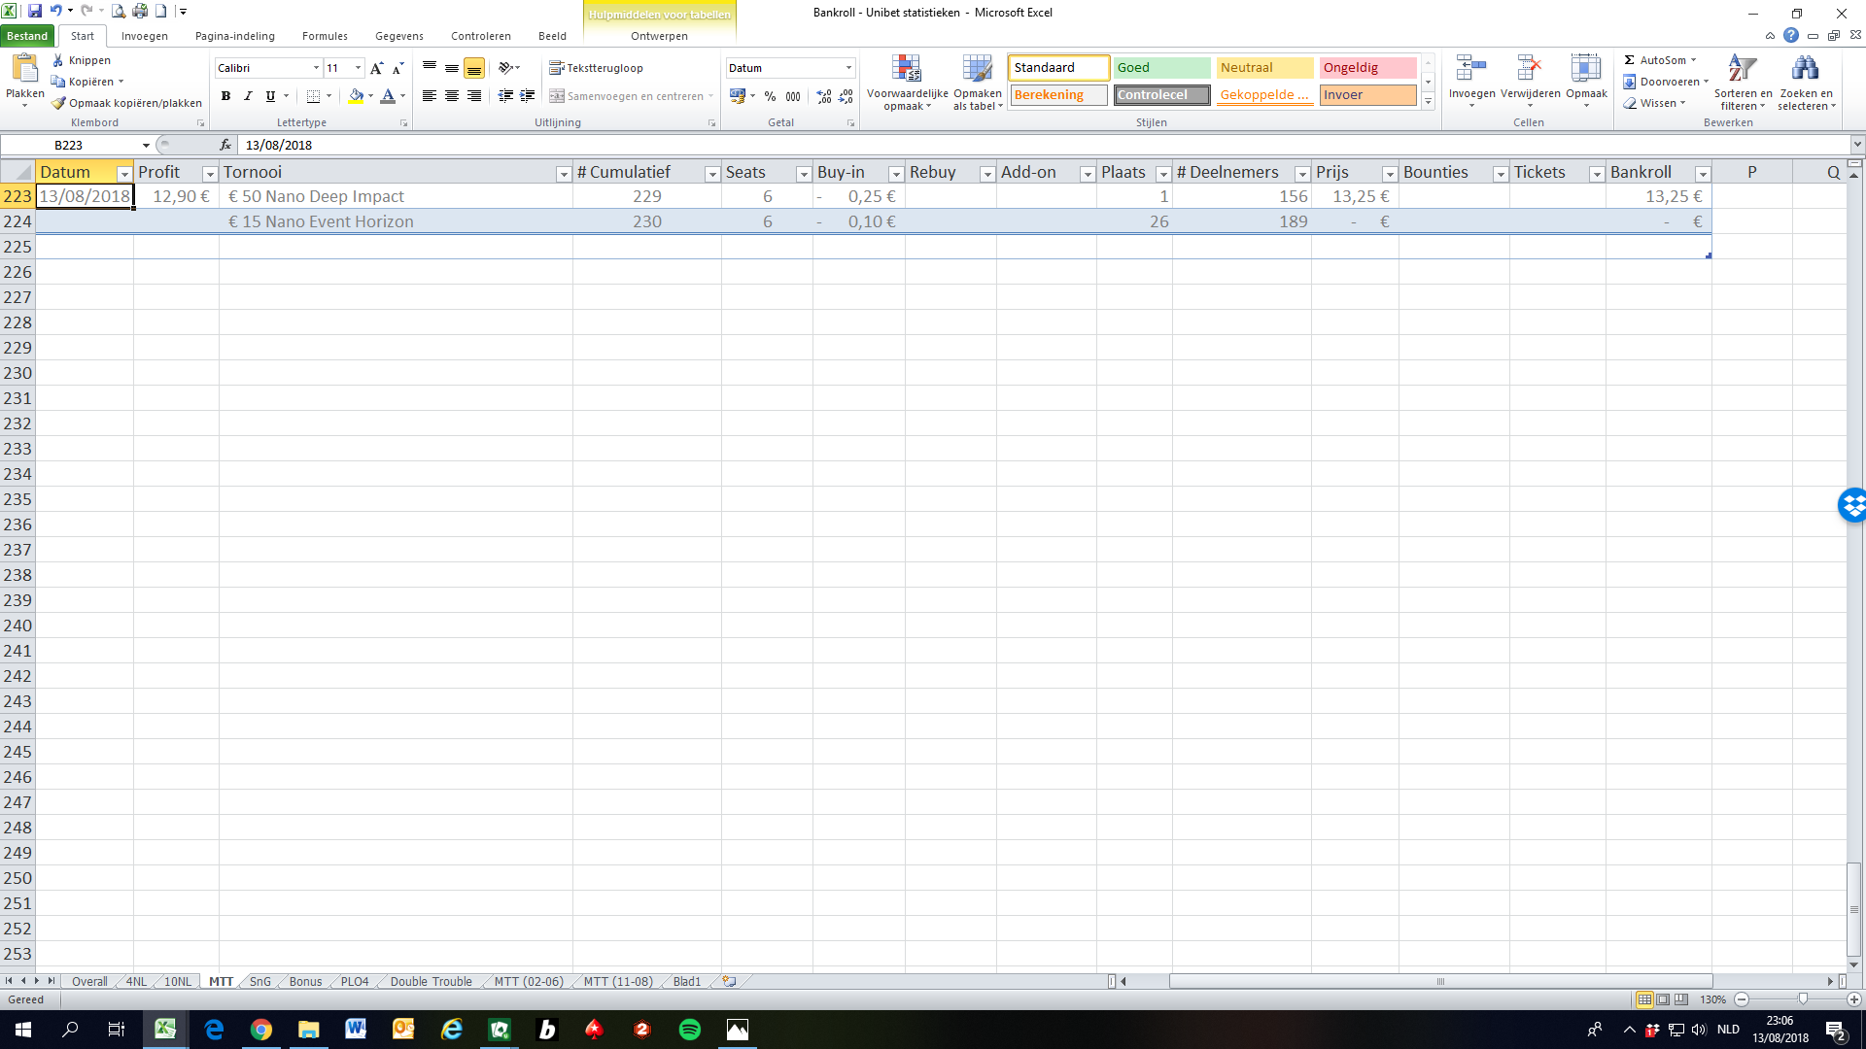Open Spotify from the taskbar
This screenshot has height=1049, width=1866.
tap(690, 1030)
